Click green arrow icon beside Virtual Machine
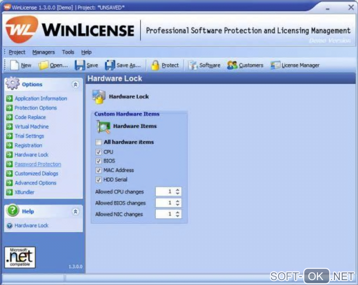358x285 pixels. pyautogui.click(x=9, y=126)
